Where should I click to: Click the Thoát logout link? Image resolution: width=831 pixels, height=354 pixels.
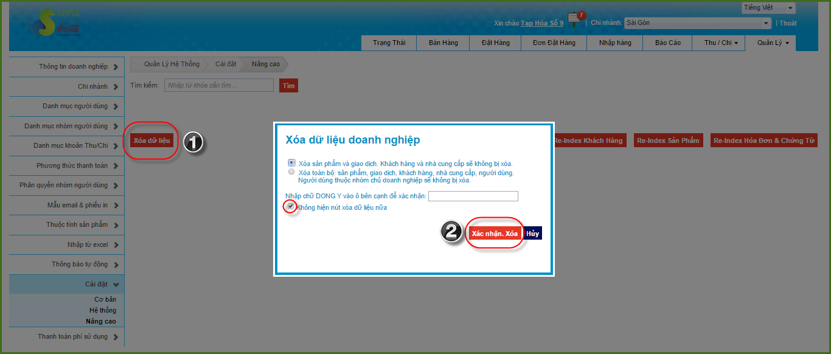788,23
